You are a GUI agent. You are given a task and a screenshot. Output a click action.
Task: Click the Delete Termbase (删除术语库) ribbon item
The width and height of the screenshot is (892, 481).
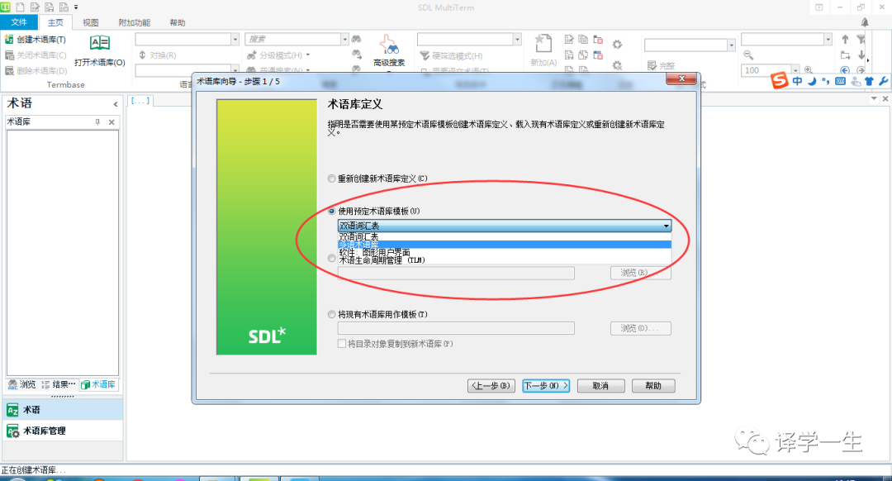36,70
